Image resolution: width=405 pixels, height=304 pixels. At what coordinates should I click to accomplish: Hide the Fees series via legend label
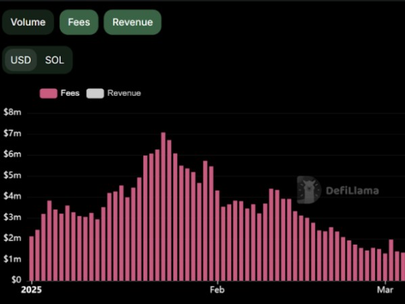(x=70, y=93)
